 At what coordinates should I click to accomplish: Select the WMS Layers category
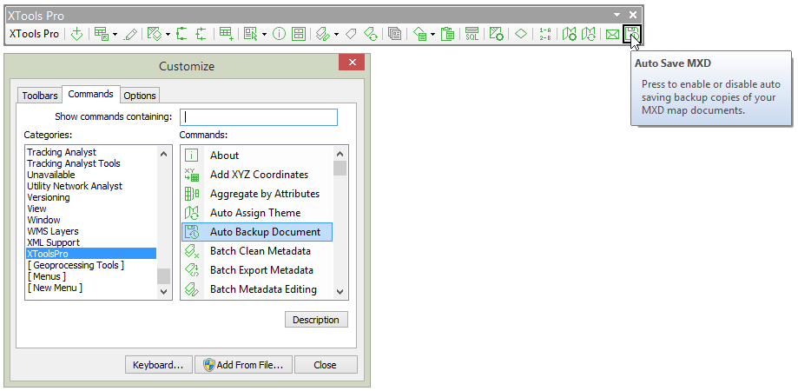click(x=53, y=231)
